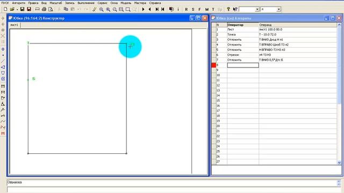
Task: Click the Оператор input cell in row 8
Action: point(243,65)
